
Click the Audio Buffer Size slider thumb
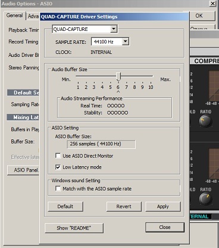tap(118, 77)
